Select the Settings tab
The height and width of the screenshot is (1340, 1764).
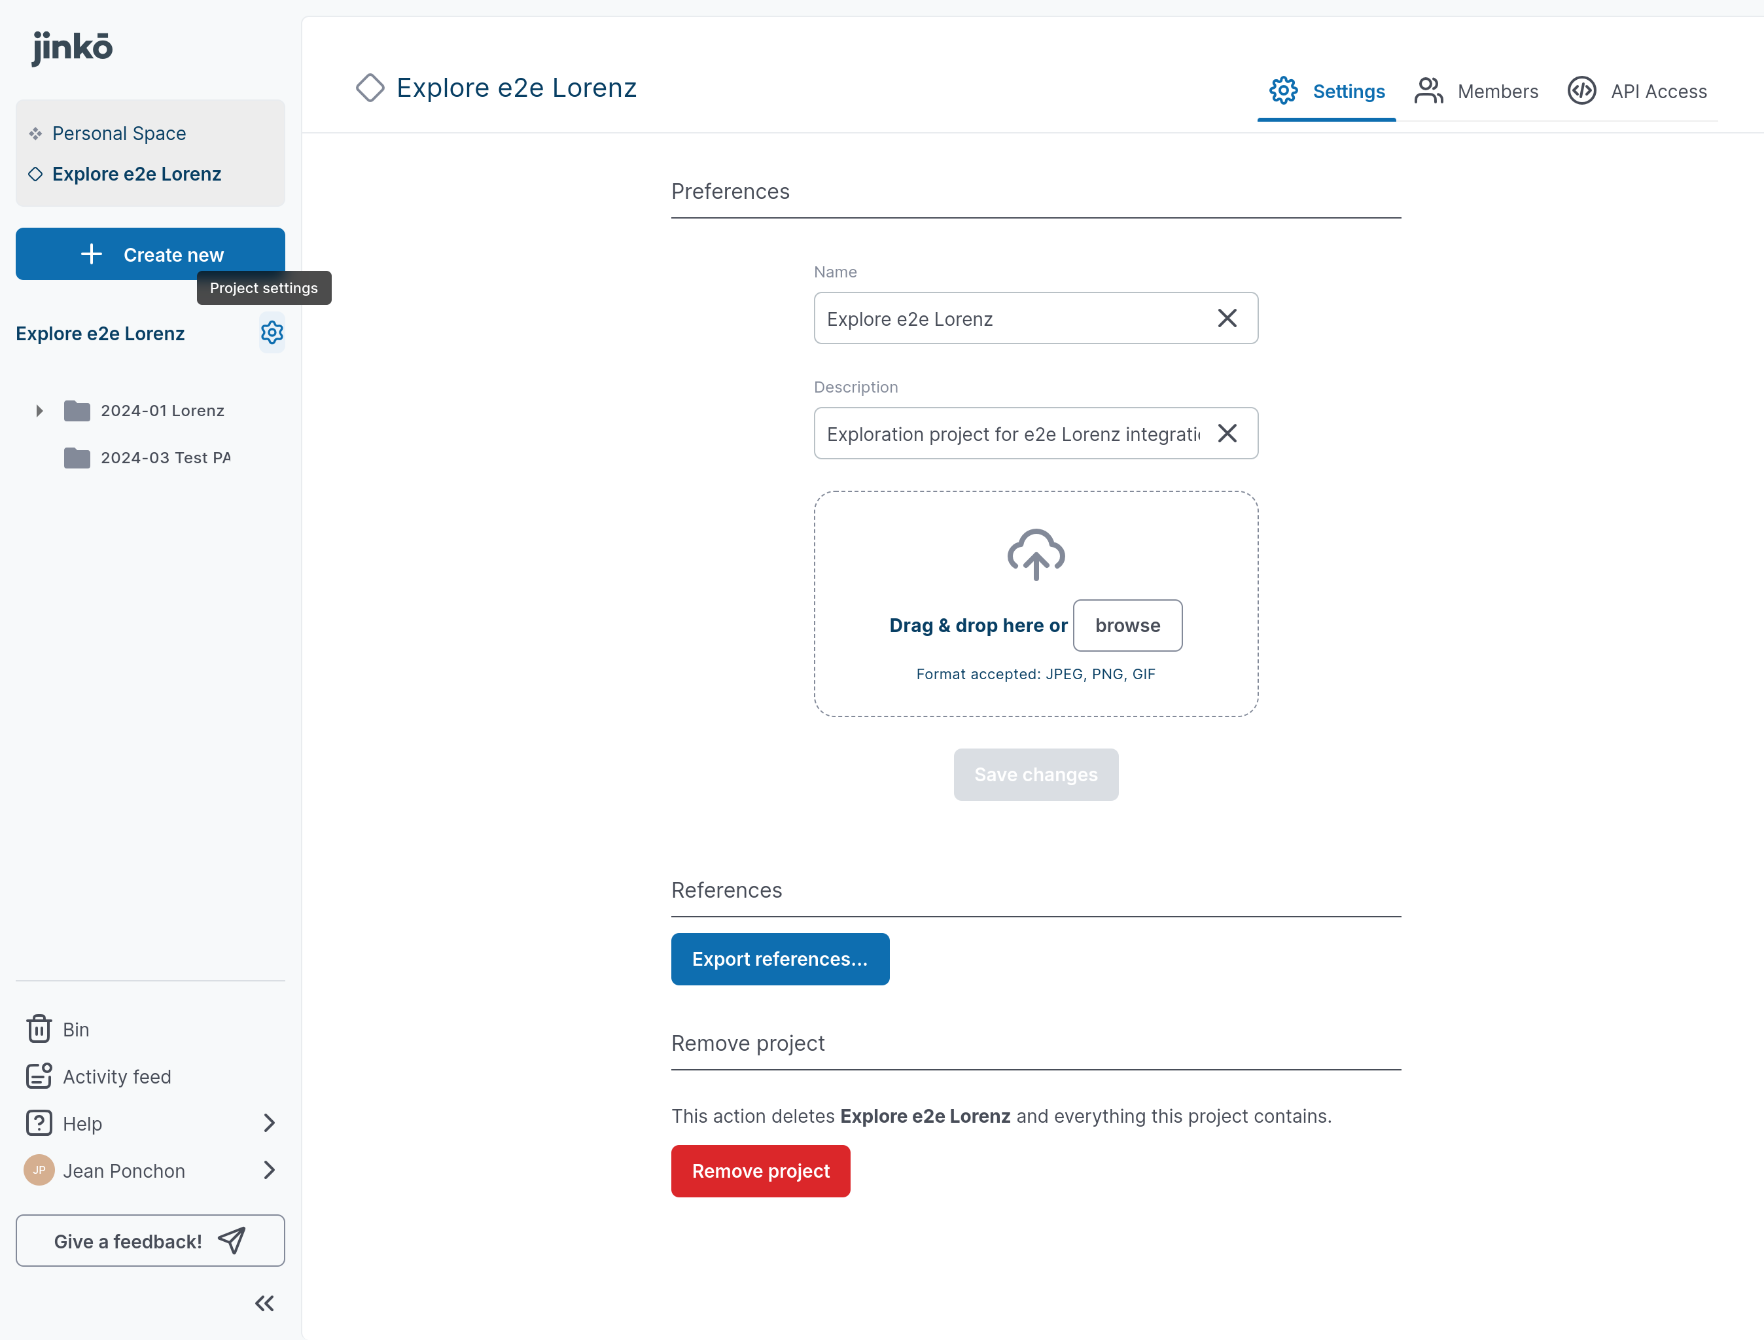[x=1327, y=91]
